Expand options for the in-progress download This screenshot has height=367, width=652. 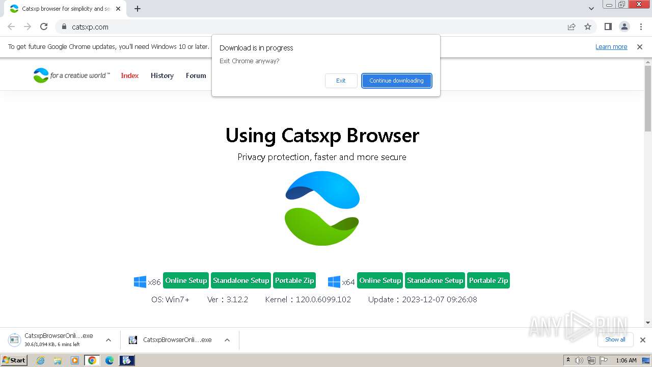(108, 340)
